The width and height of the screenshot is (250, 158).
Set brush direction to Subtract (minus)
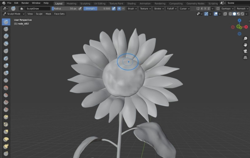123,9
